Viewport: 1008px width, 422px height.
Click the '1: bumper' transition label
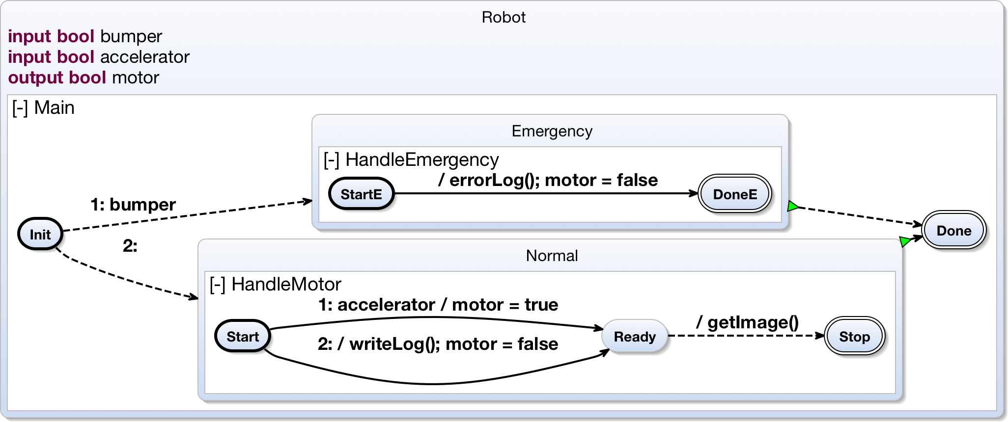[x=133, y=205]
